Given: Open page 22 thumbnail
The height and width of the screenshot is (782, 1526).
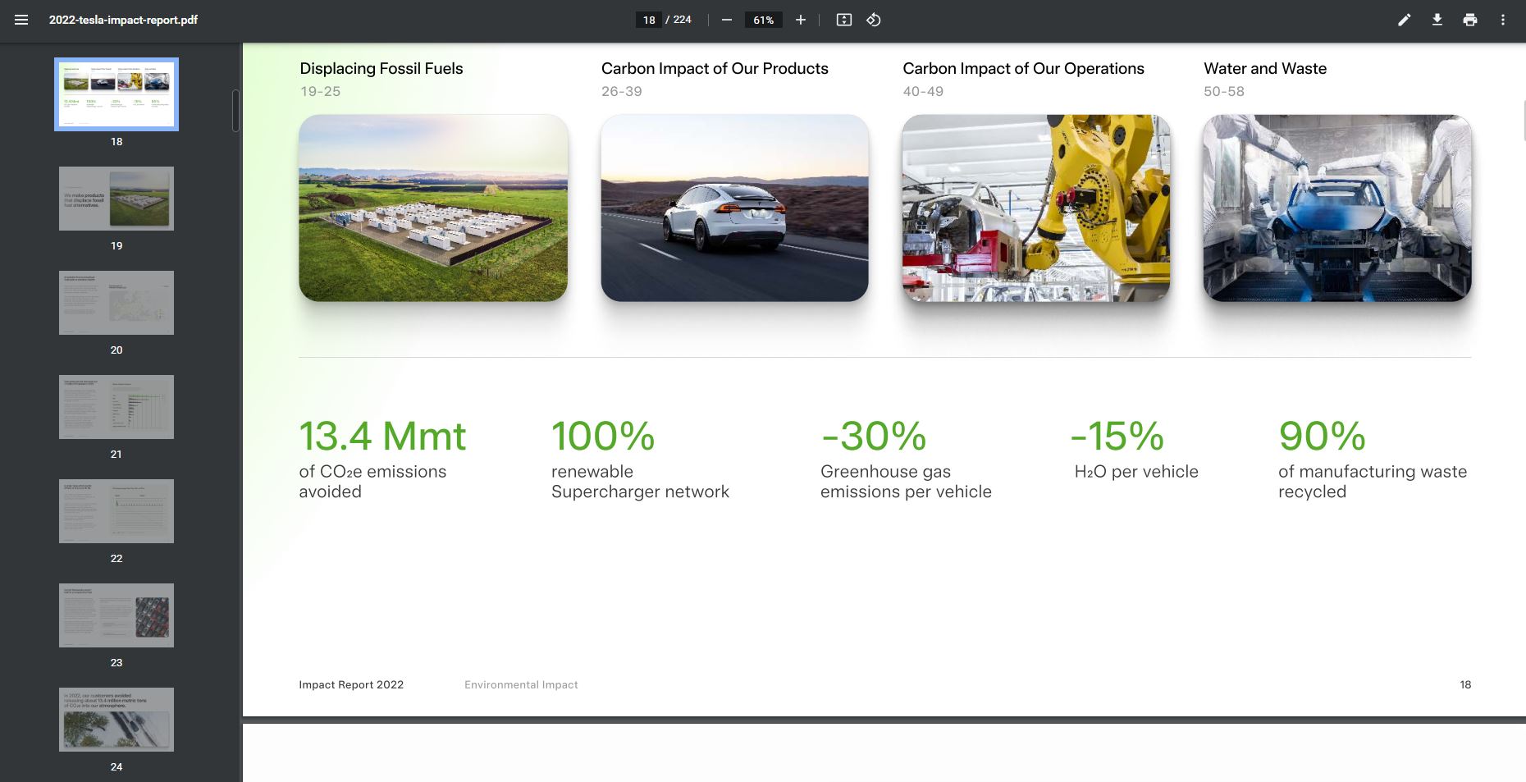Looking at the screenshot, I should (x=117, y=511).
